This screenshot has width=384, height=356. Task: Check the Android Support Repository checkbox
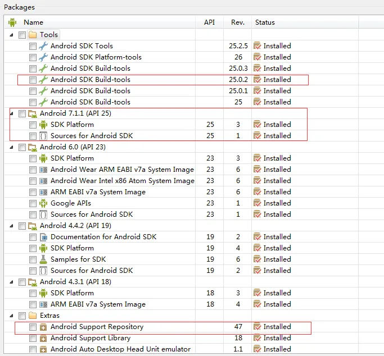[x=33, y=327]
